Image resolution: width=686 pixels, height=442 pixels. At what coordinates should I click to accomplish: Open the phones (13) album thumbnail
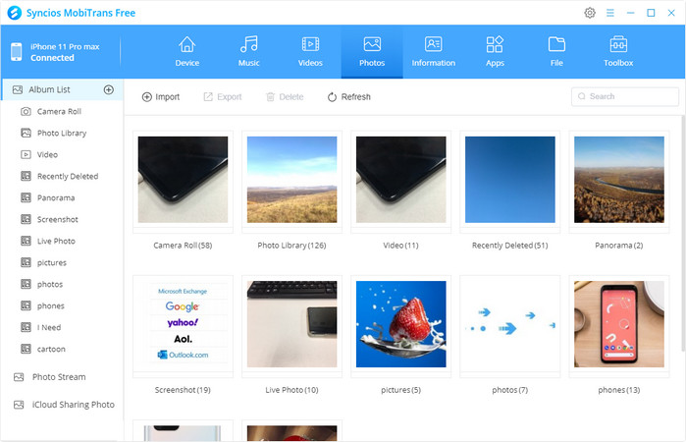pos(619,324)
